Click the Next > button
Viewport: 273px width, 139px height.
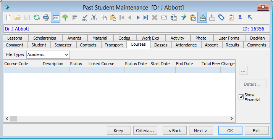[x=201, y=131]
